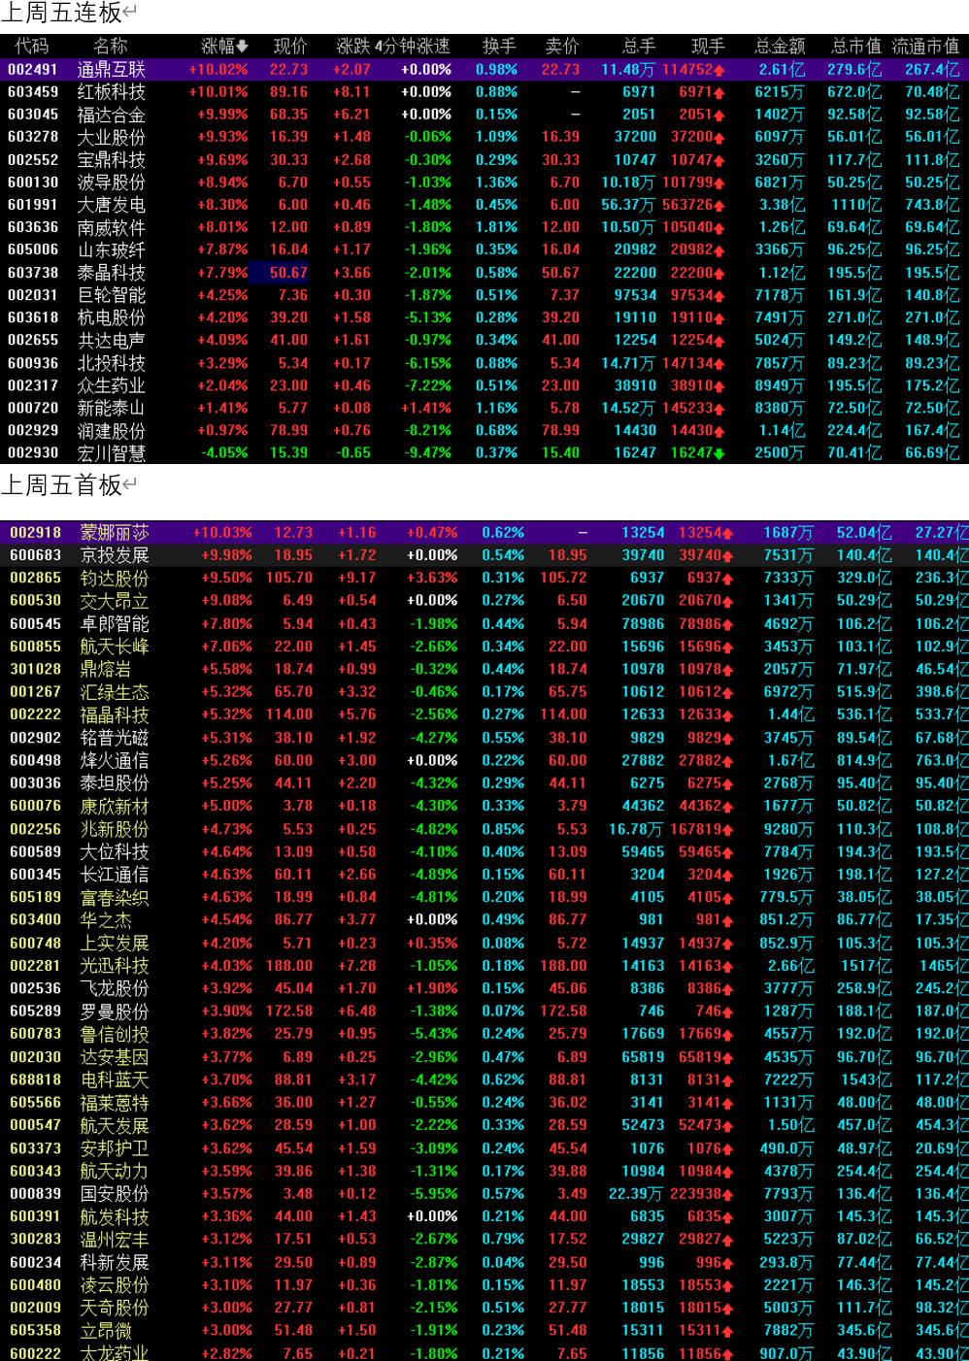
Task: Sort by the 流通市值 column header
Action: 925,46
